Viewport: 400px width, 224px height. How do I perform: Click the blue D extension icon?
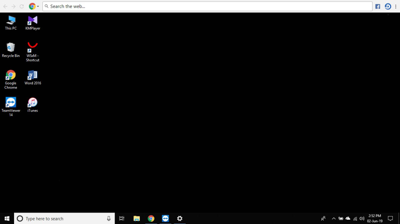tap(388, 6)
